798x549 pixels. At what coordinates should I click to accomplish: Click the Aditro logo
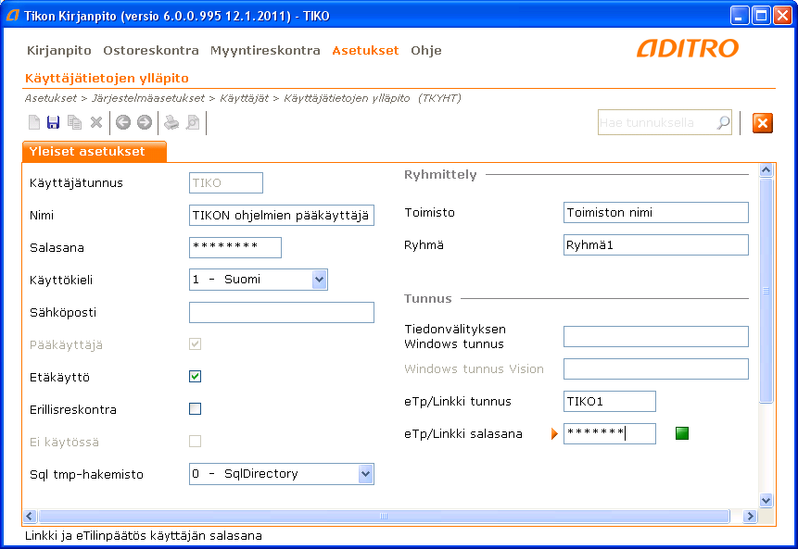coord(688,48)
